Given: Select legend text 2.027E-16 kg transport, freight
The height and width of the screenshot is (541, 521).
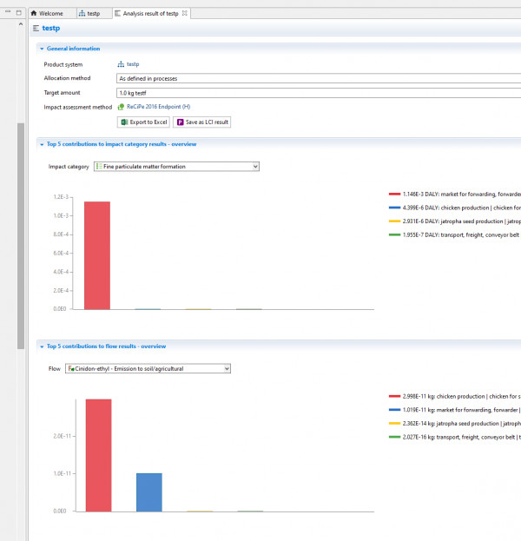Looking at the screenshot, I should (x=462, y=437).
